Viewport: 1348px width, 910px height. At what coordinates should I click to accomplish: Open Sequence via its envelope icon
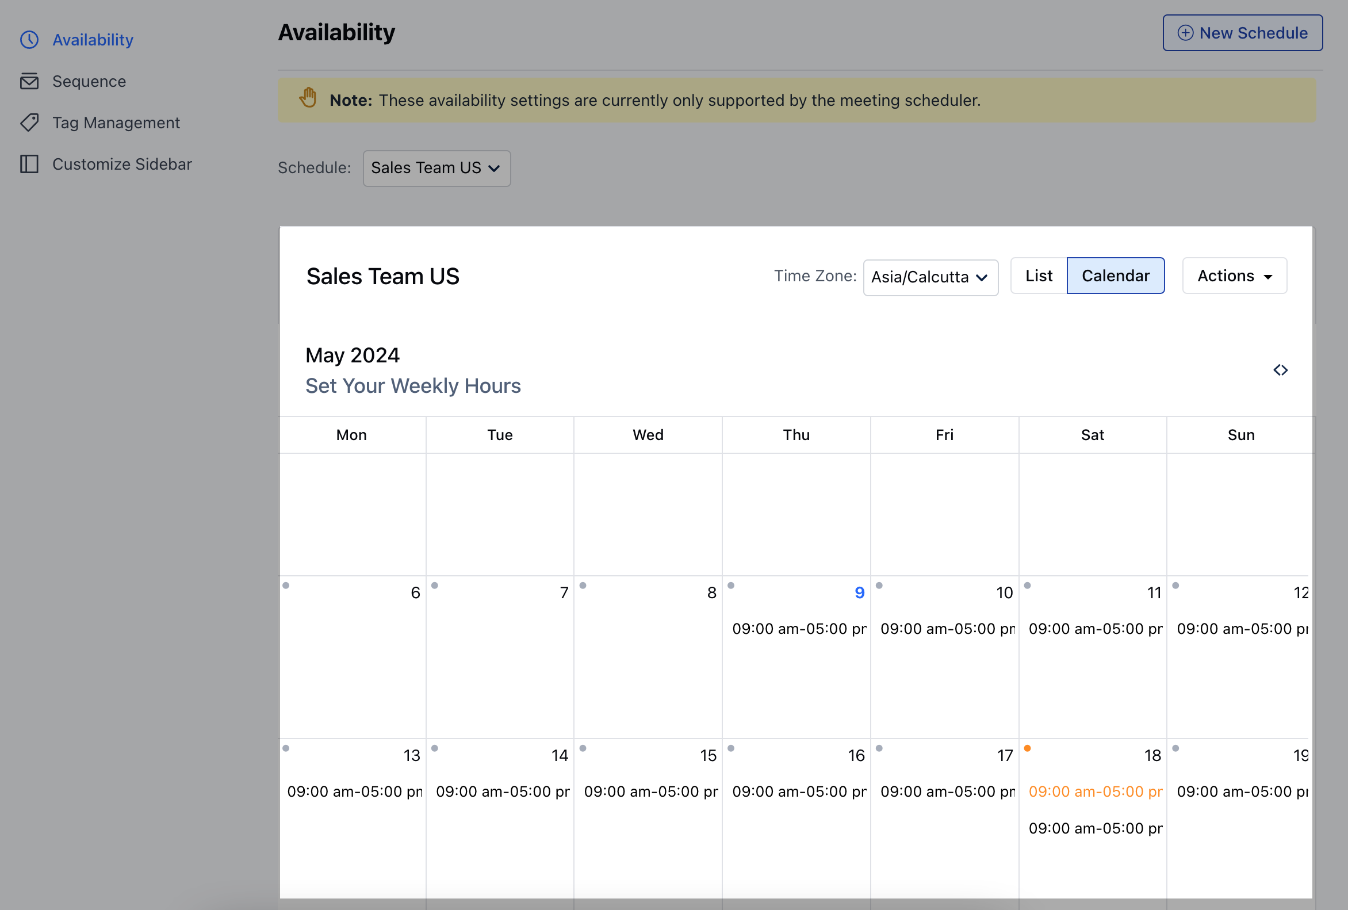pos(29,81)
